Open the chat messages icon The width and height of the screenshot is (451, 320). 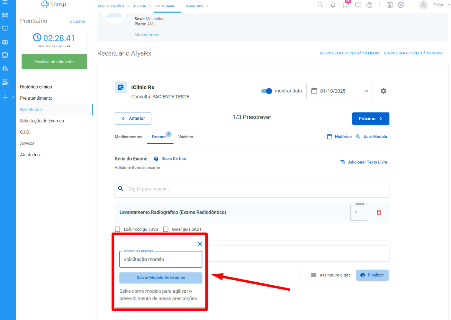346,5
